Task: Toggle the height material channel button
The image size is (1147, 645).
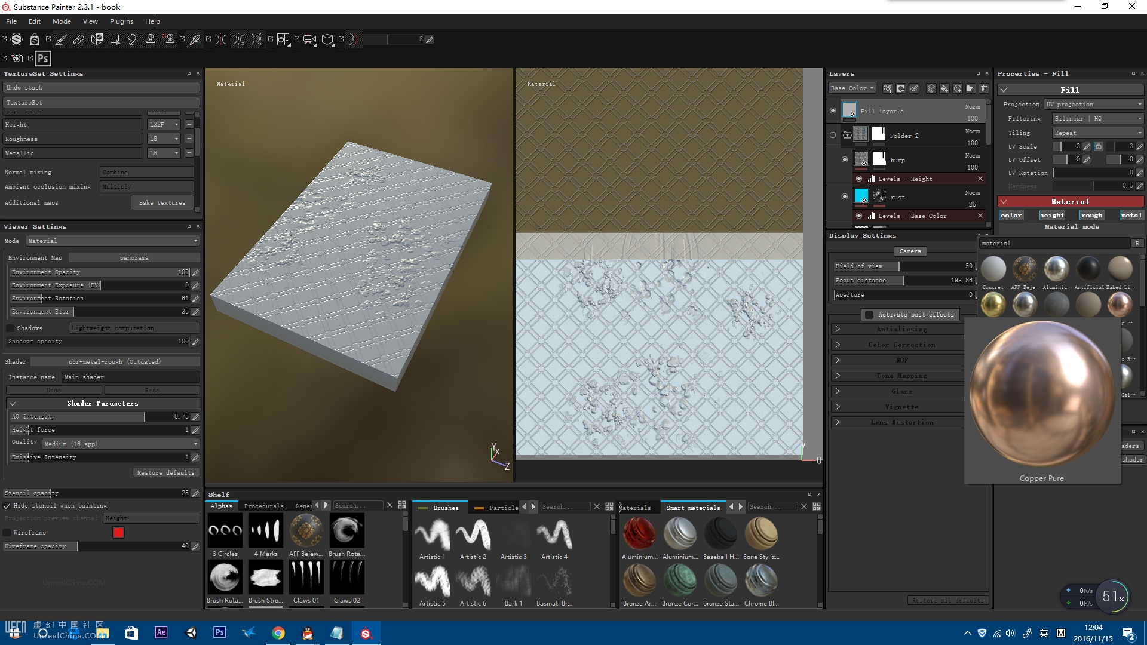Action: click(x=1051, y=215)
